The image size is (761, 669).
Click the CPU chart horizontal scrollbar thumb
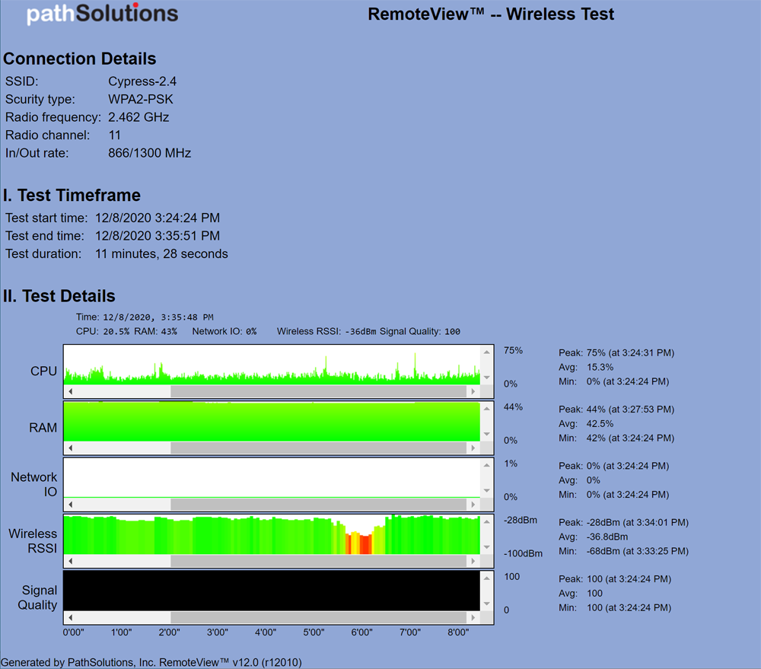tap(318, 391)
